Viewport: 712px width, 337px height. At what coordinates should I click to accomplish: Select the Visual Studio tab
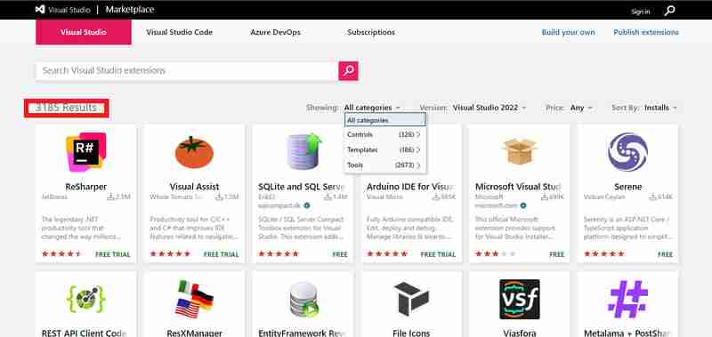click(x=84, y=32)
